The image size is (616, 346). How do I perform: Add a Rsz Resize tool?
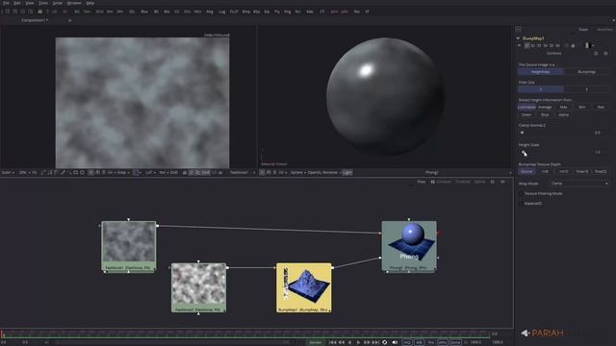coord(357,12)
